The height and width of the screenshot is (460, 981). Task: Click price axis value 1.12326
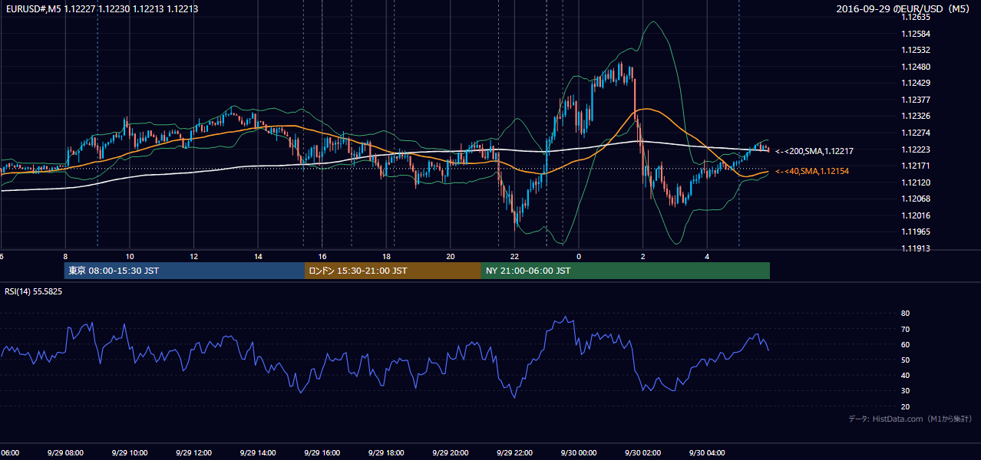915,116
